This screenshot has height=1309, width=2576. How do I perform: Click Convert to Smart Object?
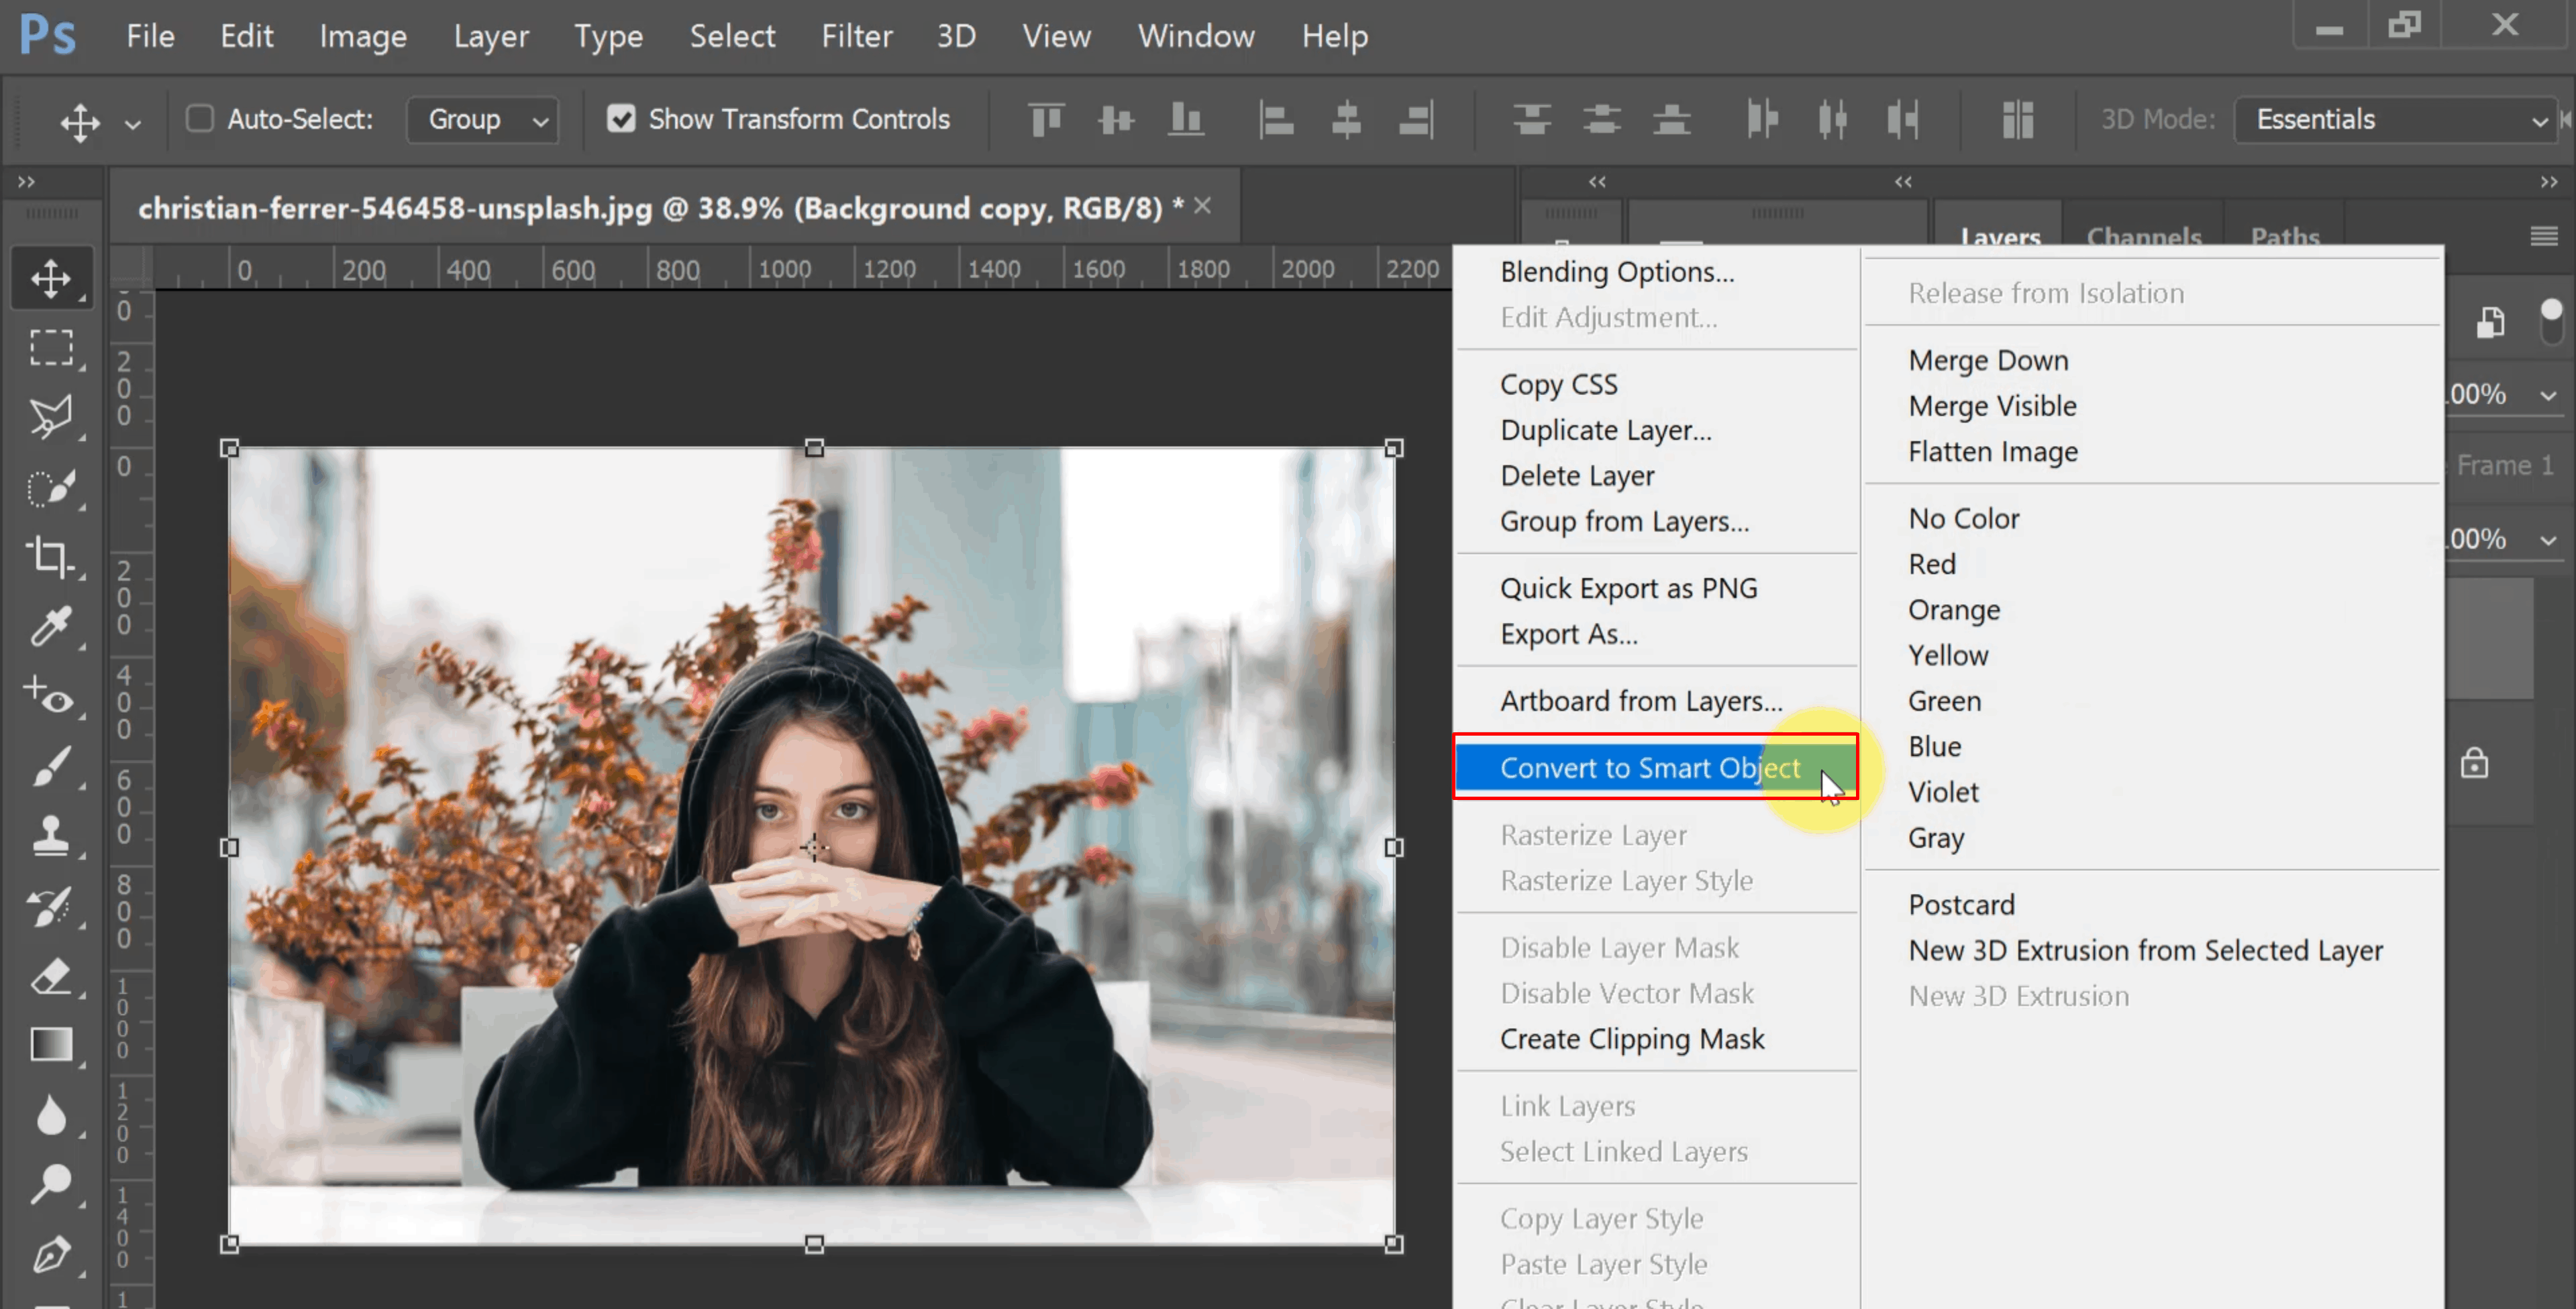pos(1651,766)
